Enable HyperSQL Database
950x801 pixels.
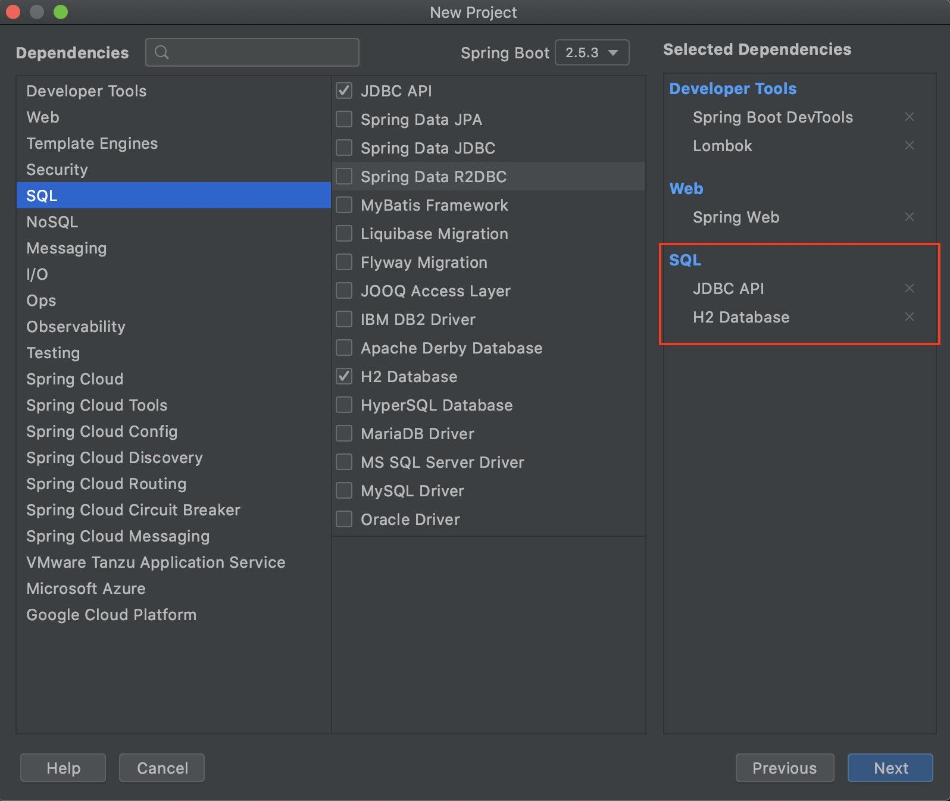tap(344, 405)
